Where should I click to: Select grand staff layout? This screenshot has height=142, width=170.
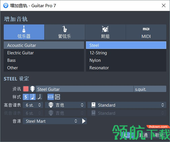pyautogui.click(x=57, y=97)
